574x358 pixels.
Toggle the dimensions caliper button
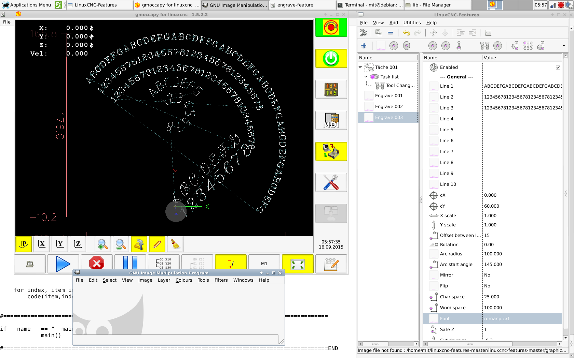(x=139, y=244)
